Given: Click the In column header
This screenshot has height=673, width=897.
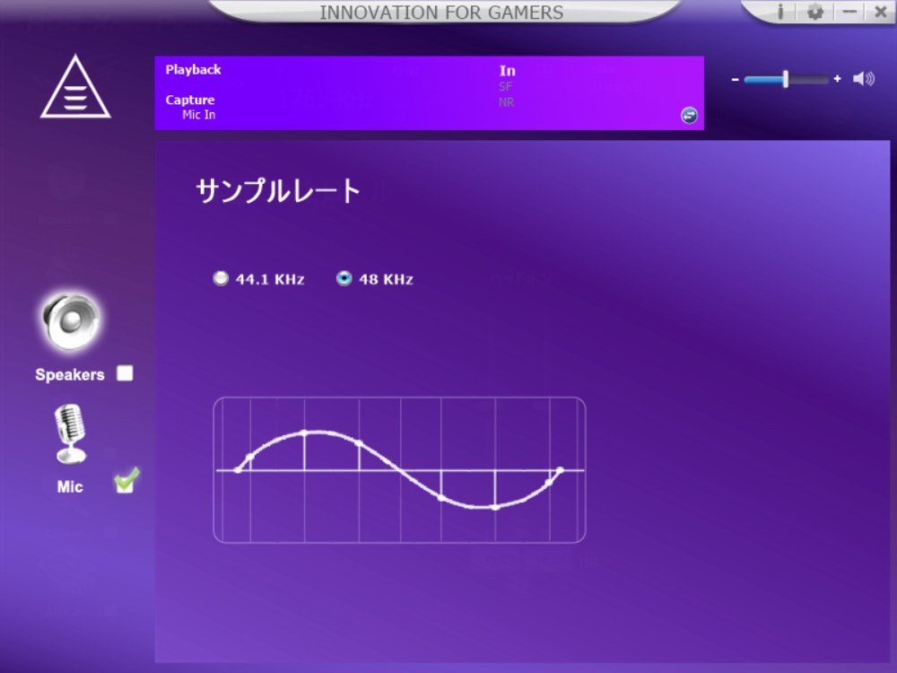Looking at the screenshot, I should [x=507, y=70].
